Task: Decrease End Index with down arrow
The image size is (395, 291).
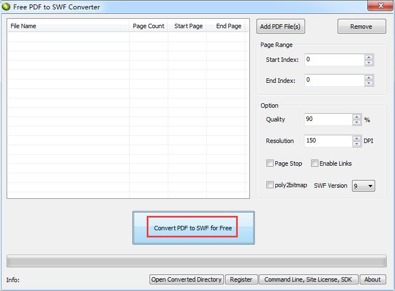Action: pyautogui.click(x=369, y=83)
